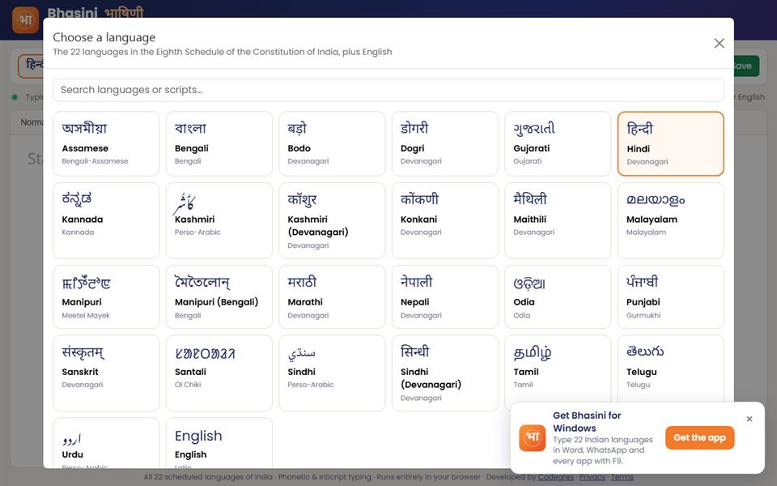Select the Urdu language card
Screen dimensions: 777x486
click(x=106, y=443)
